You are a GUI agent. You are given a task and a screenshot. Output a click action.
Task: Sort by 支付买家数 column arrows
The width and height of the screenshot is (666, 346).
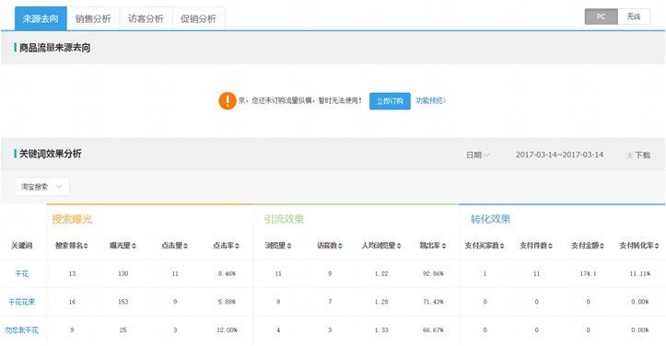(x=502, y=246)
